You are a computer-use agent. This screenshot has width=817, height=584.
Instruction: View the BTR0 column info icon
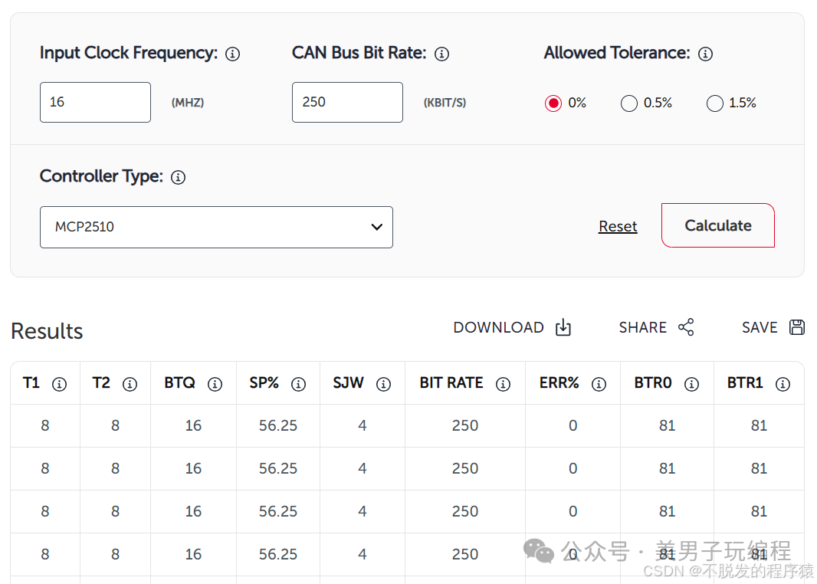(691, 384)
